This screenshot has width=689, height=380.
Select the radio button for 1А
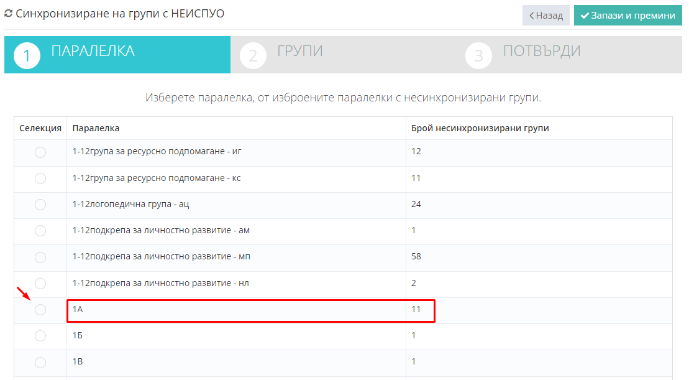[x=40, y=310]
